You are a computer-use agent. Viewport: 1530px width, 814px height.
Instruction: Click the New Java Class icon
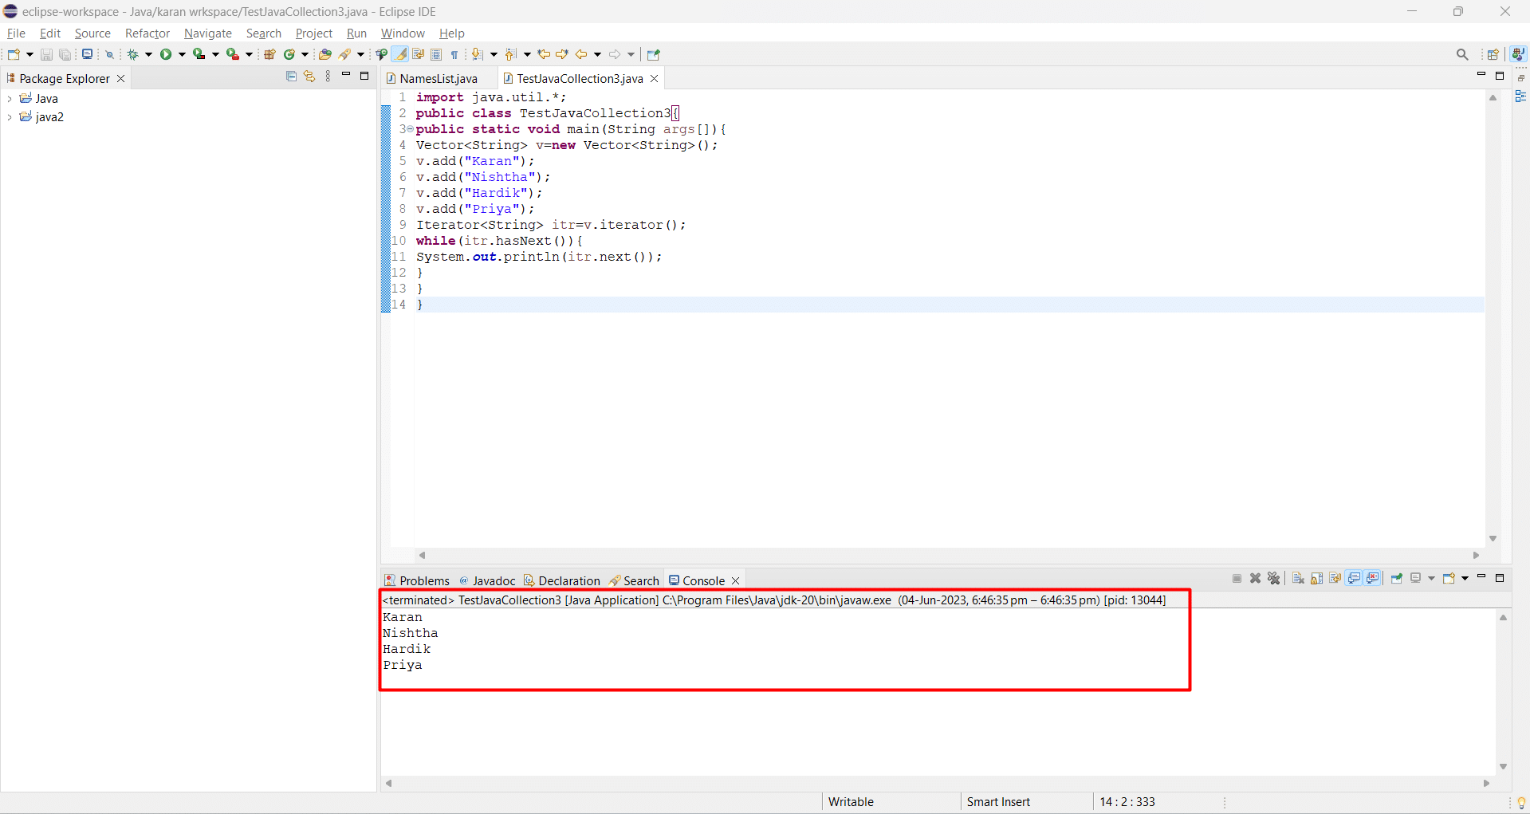pos(289,54)
